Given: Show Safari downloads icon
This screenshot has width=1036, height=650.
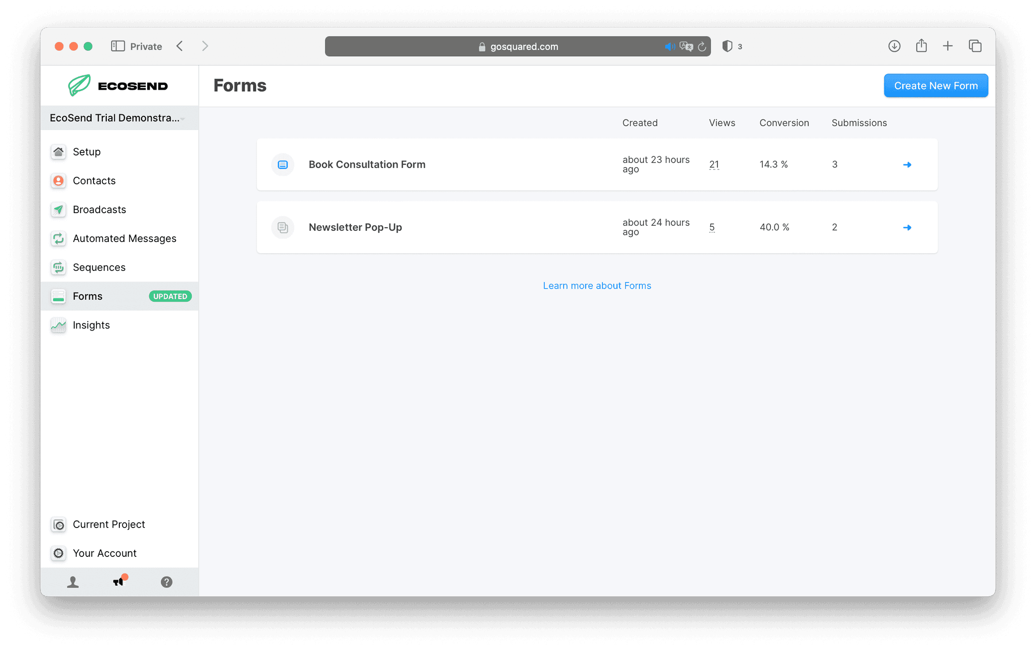Looking at the screenshot, I should [x=894, y=46].
